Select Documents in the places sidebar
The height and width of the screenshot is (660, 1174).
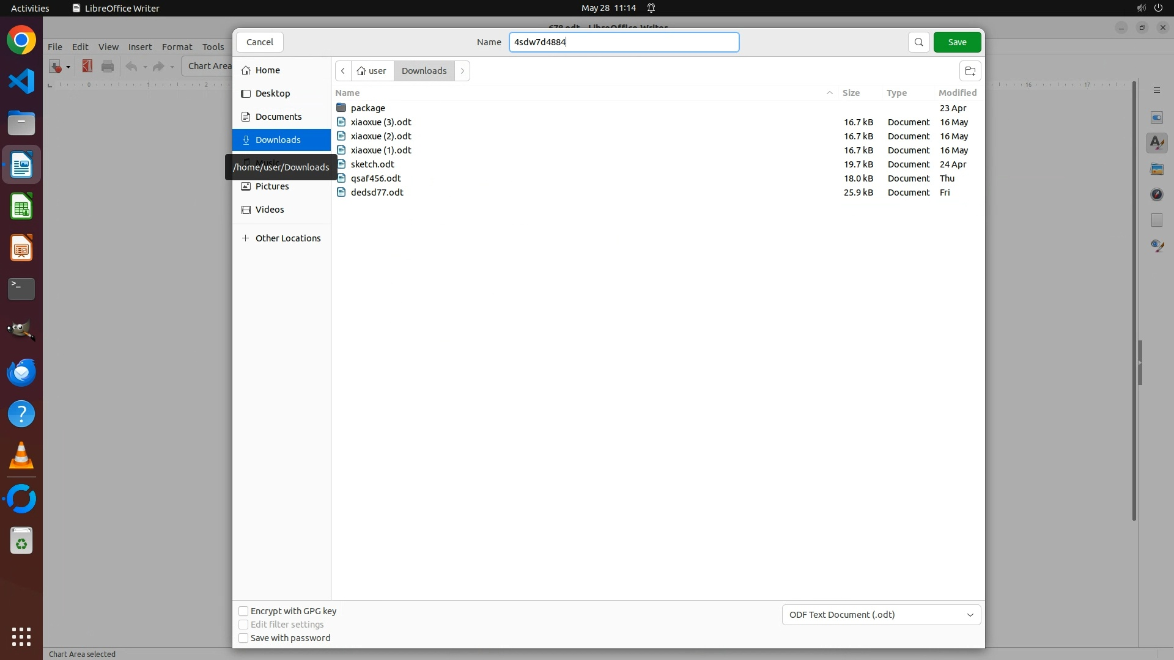[x=278, y=117]
